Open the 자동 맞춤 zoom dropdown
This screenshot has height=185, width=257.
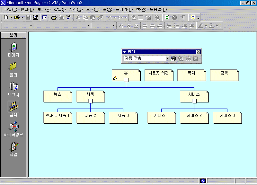point(167,59)
